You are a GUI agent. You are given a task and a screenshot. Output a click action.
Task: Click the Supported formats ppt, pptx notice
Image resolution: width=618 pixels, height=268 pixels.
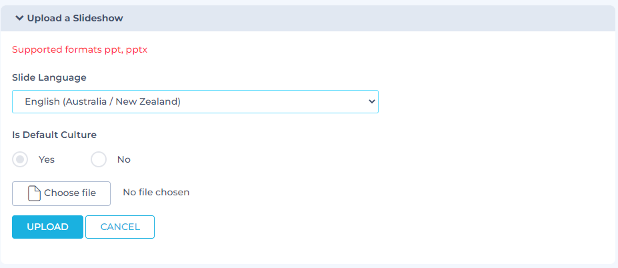(x=79, y=50)
